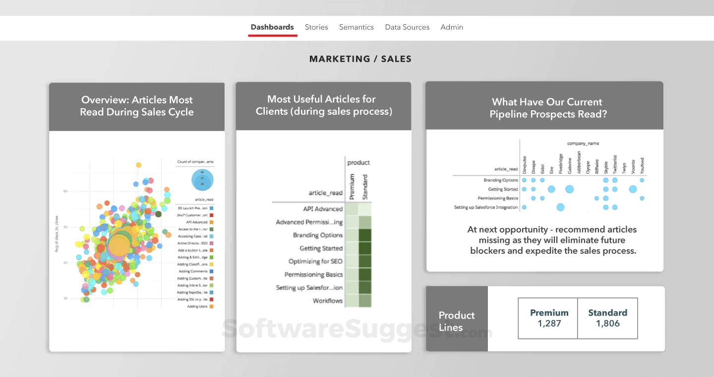This screenshot has width=714, height=377.
Task: Open the Admin tab
Action: point(452,27)
